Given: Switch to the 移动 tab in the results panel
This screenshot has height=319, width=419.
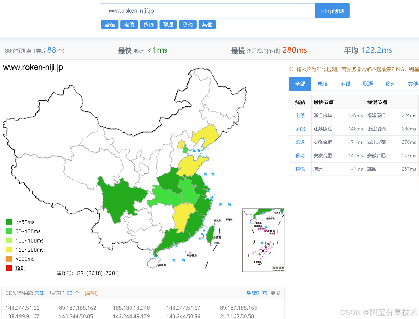Looking at the screenshot, I should coord(390,84).
